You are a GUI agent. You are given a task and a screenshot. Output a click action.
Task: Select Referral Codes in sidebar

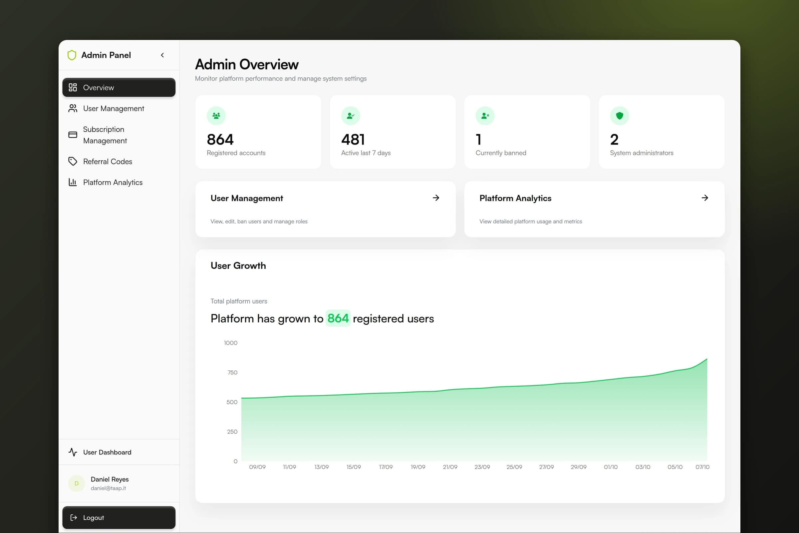click(119, 162)
